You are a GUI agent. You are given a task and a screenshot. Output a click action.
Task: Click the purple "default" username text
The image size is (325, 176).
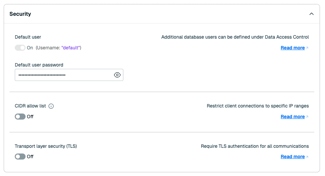point(71,48)
